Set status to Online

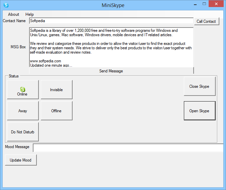pyautogui.click(x=23, y=89)
